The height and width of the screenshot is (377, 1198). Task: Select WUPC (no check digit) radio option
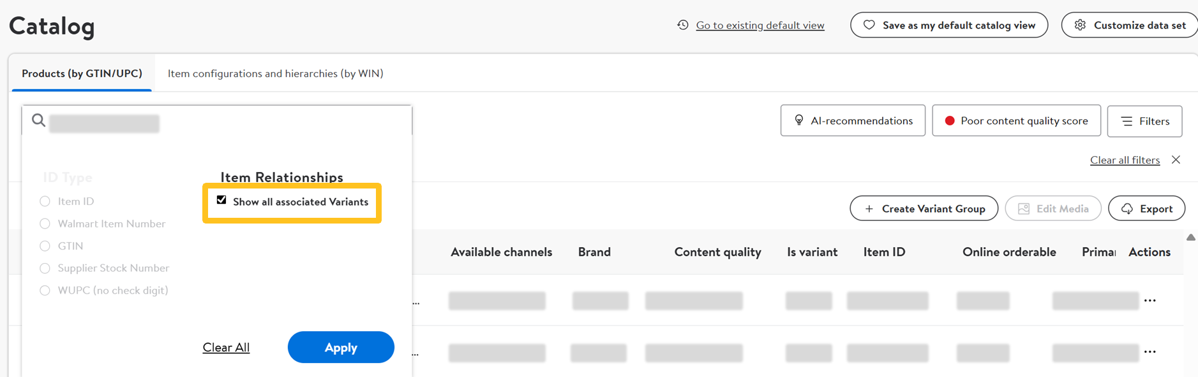coord(45,290)
